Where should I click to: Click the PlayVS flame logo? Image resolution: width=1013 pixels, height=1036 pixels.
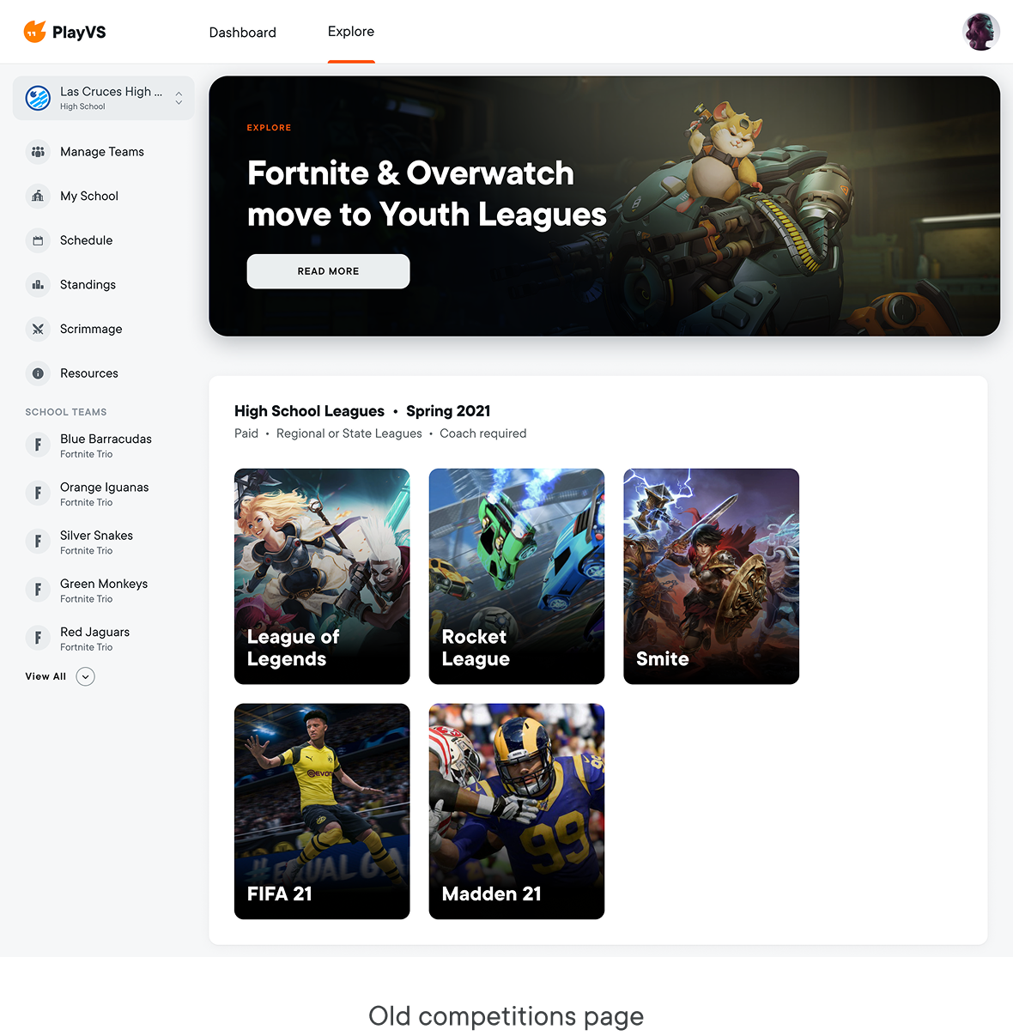(x=34, y=32)
